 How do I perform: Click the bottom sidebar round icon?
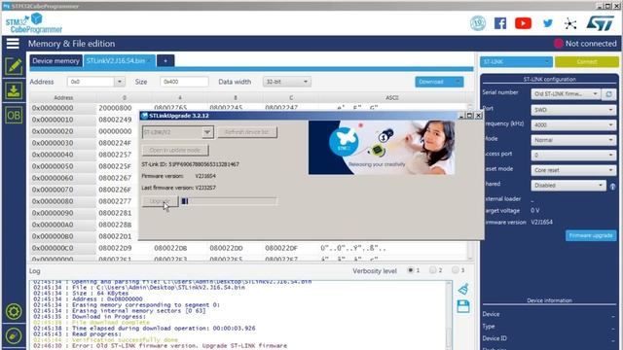[x=14, y=335]
